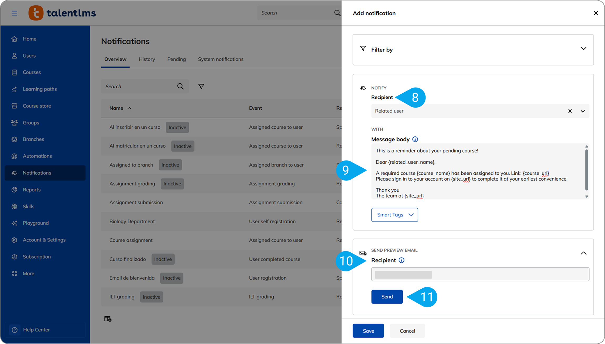Open the Smart Tags dropdown

coord(394,215)
